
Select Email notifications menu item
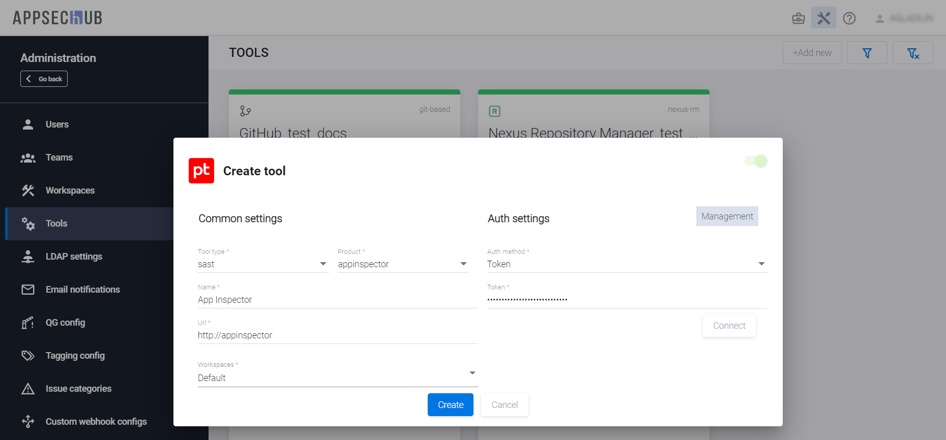tap(82, 290)
